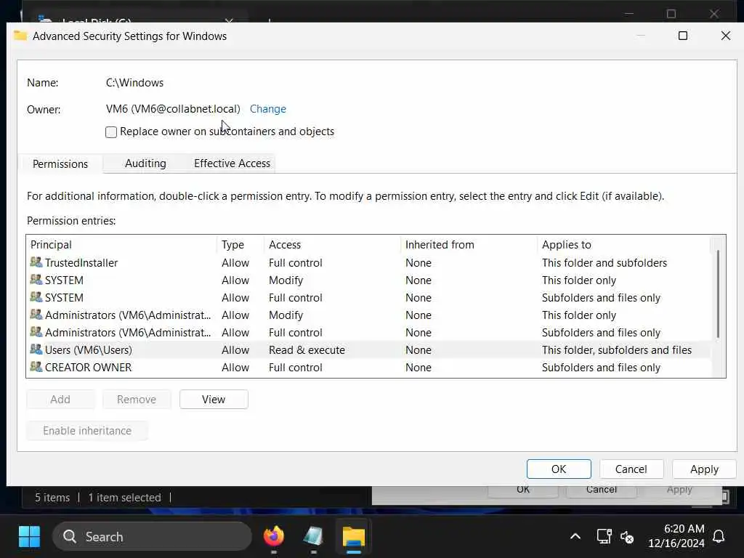This screenshot has height=558, width=744.
Task: Click 'Read & execute' access cell
Action: 307,349
